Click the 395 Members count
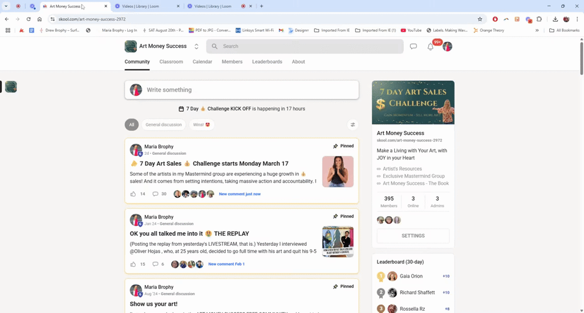This screenshot has height=313, width=584. tap(389, 201)
